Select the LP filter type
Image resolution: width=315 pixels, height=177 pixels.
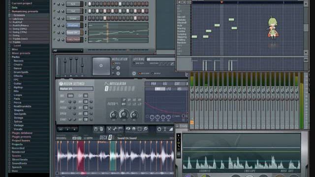tap(124, 100)
